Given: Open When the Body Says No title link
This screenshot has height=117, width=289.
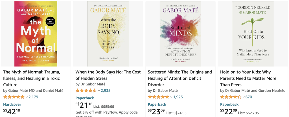Looking at the screenshot, I should tap(107, 75).
